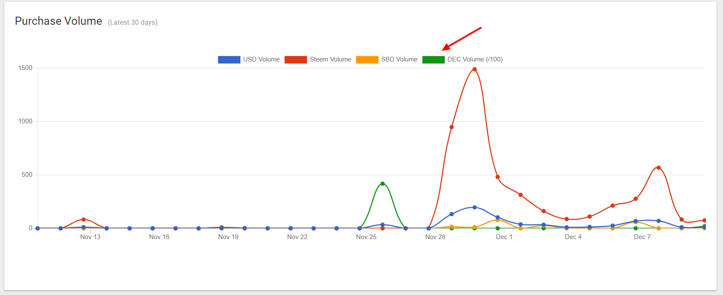Click the blue USD Volume legend swatch
Screen dimensions: 723x295
(229, 60)
